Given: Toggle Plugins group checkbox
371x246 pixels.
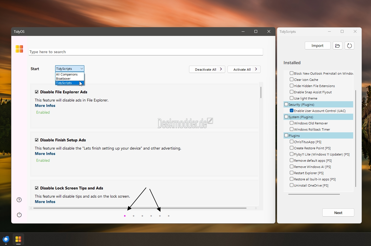Looking at the screenshot, I should tap(286, 135).
